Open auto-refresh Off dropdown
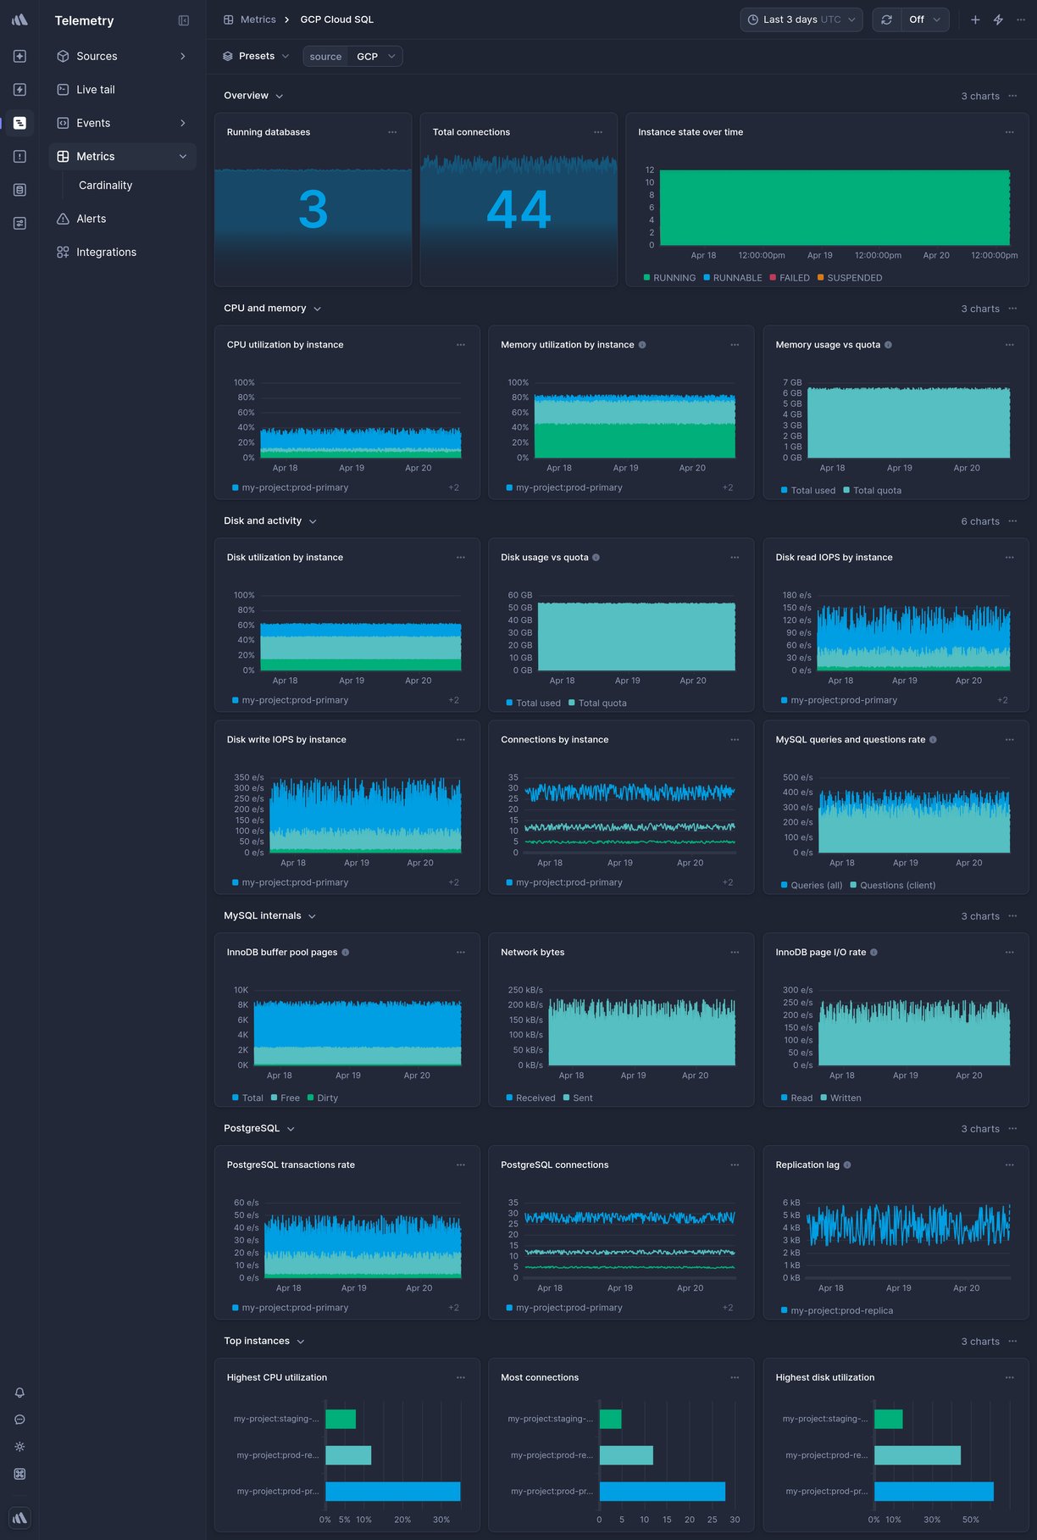The height and width of the screenshot is (1540, 1037). click(x=924, y=19)
